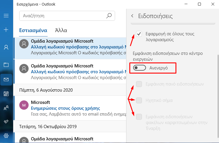The width and height of the screenshot is (219, 143).
Task: Minimize the Outlook window
Action: [x=186, y=4]
